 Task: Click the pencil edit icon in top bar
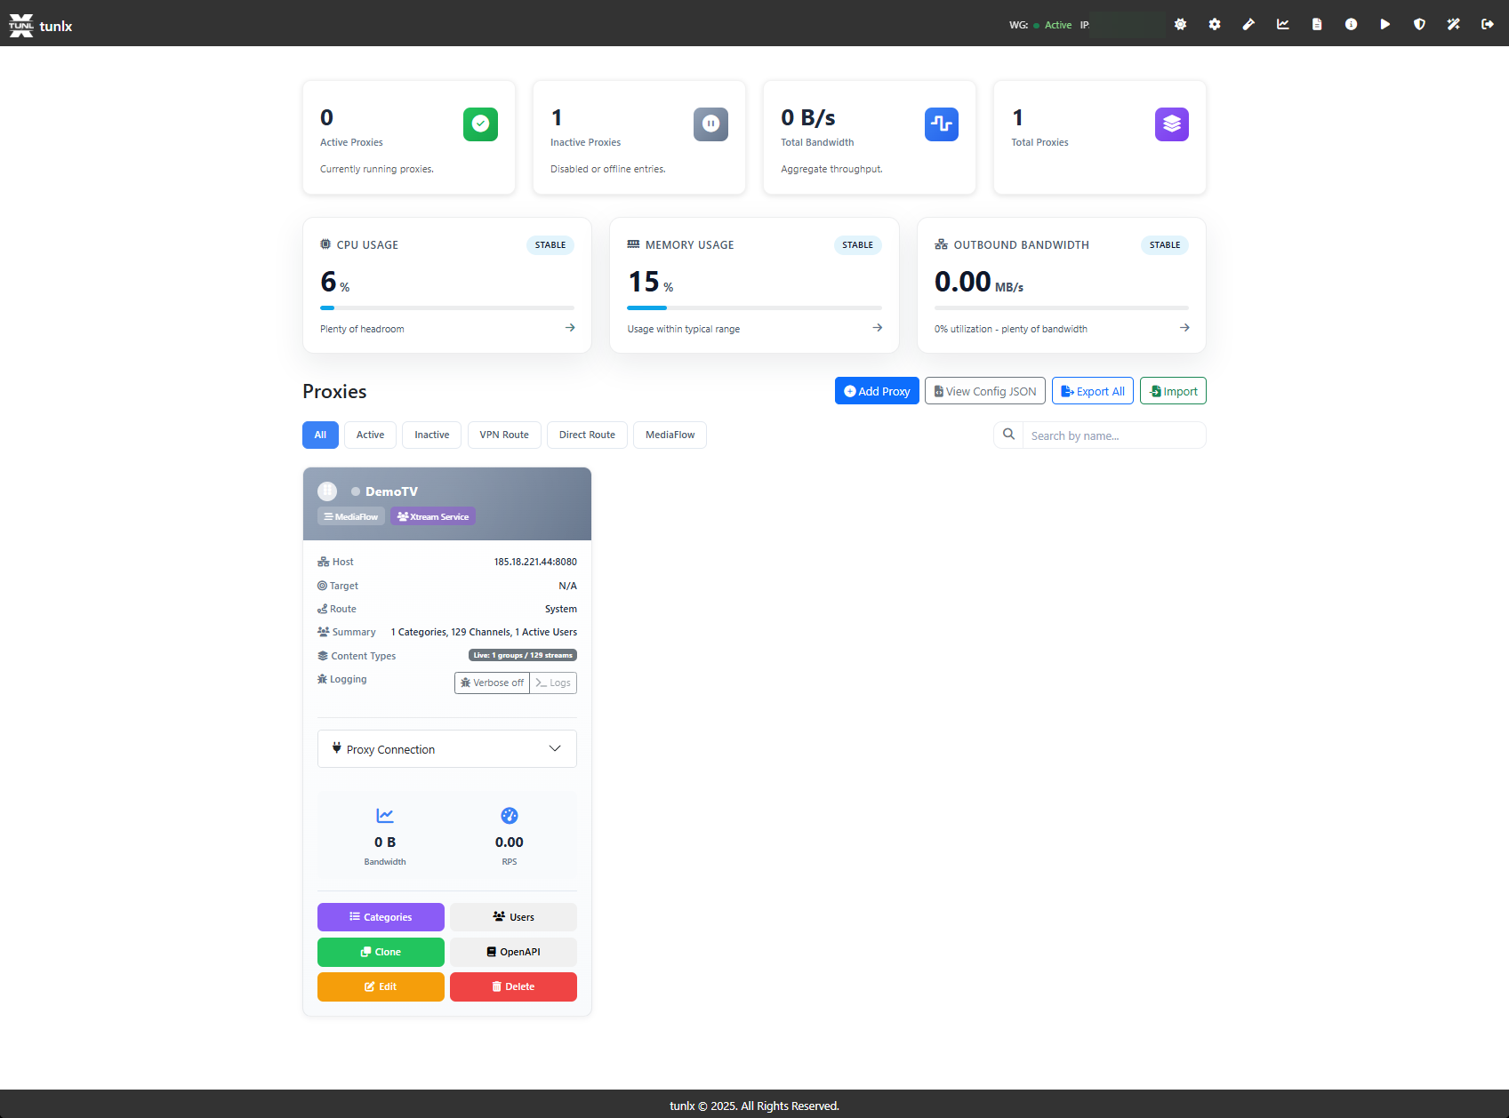[x=1248, y=24]
